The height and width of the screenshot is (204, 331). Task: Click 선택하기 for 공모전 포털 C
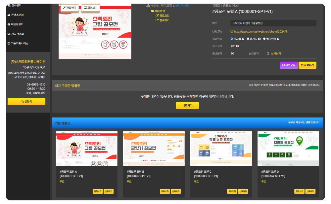pyautogui.click(x=243, y=191)
